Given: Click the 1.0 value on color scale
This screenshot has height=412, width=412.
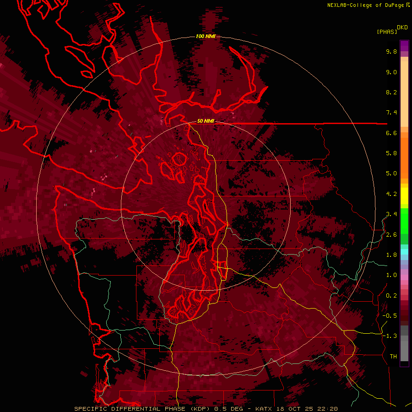Looking at the screenshot, I should click(x=391, y=275).
